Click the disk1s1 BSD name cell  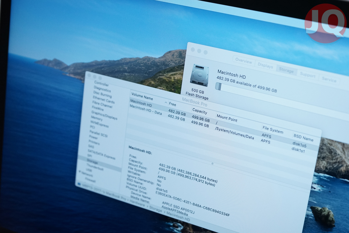pos(298,150)
